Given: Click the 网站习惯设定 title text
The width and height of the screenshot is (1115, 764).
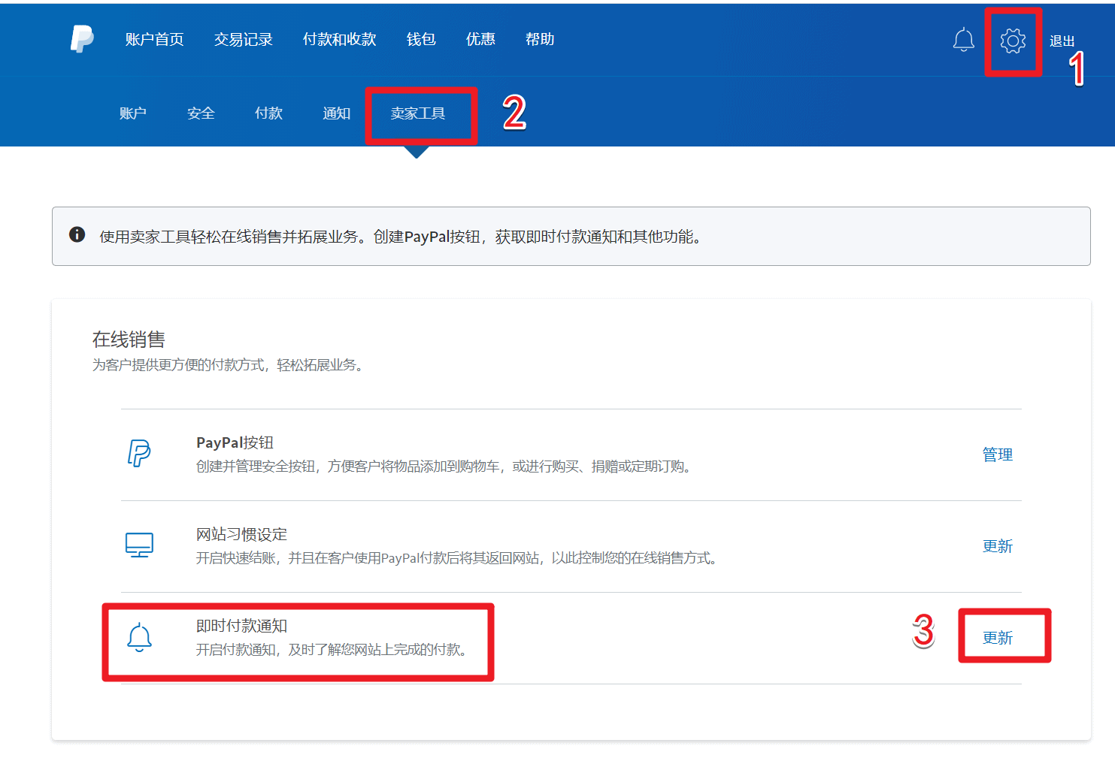Looking at the screenshot, I should 241,534.
